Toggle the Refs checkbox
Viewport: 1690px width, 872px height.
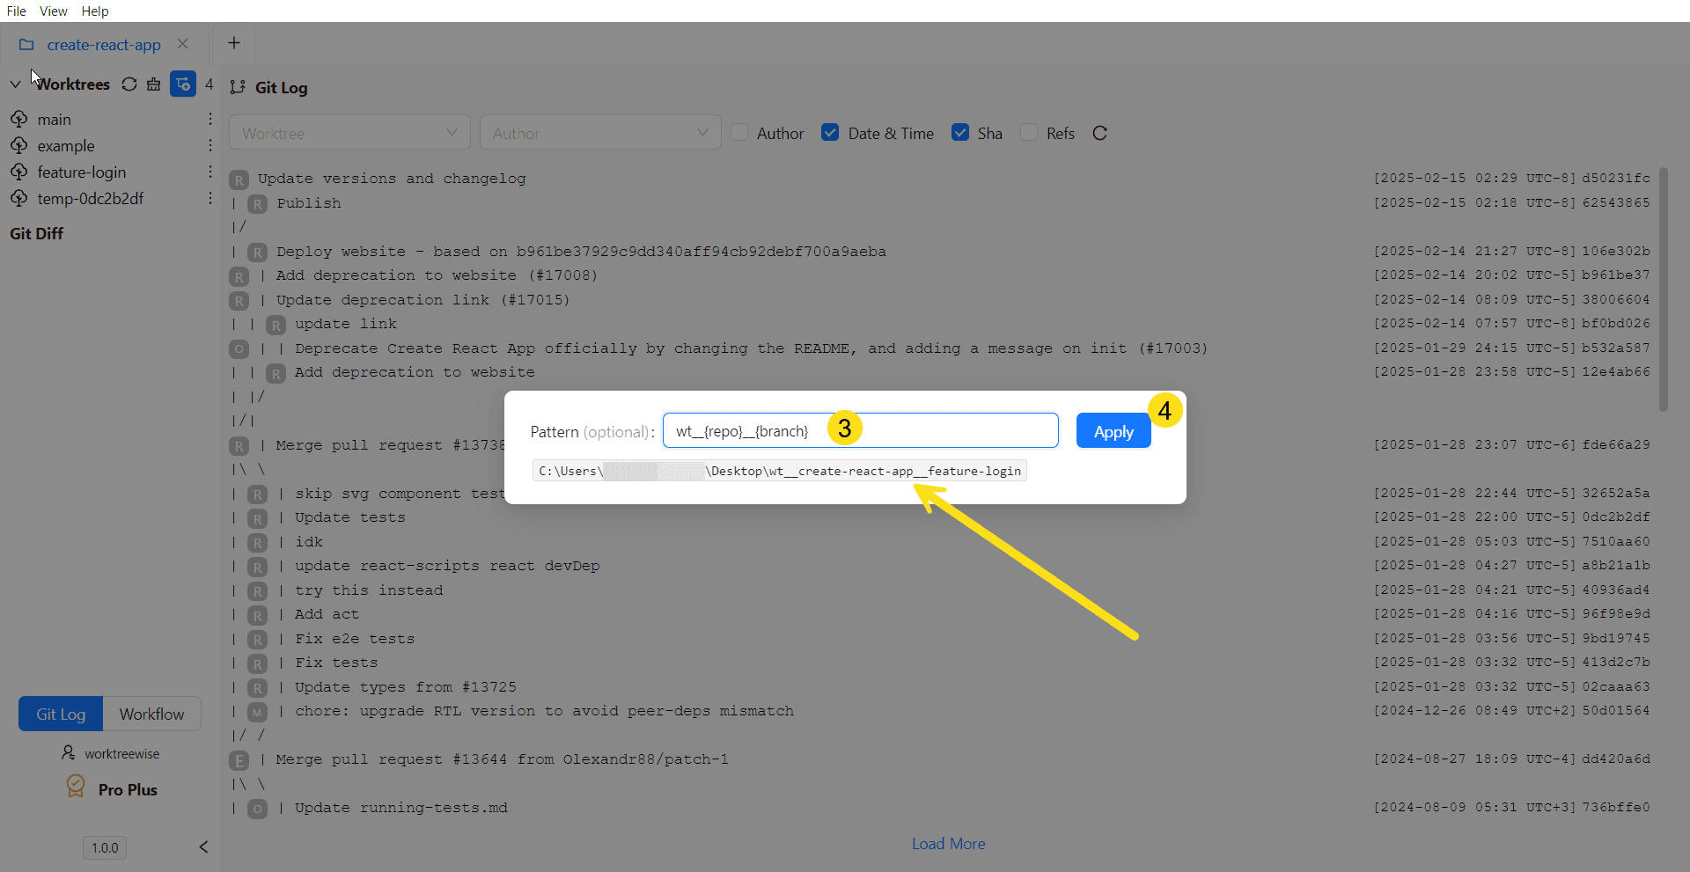click(x=1029, y=133)
